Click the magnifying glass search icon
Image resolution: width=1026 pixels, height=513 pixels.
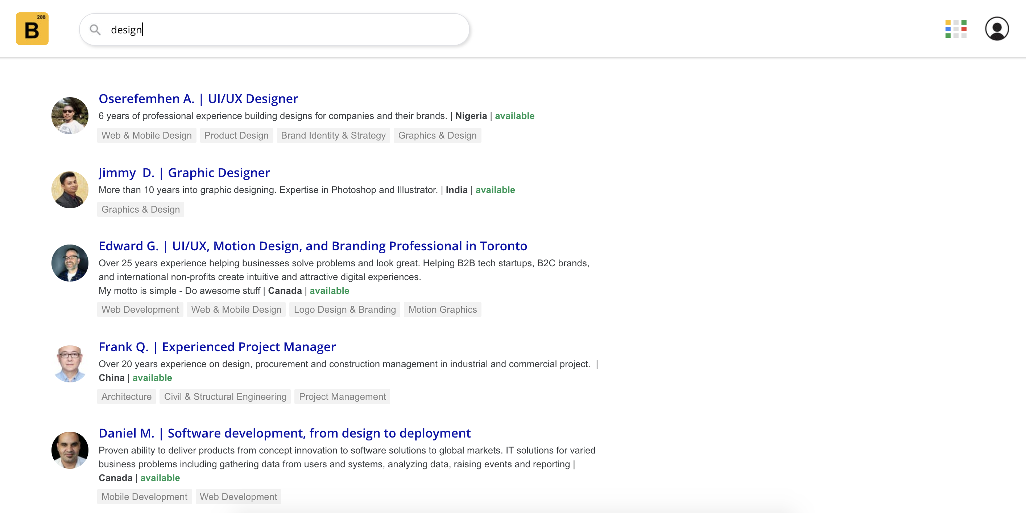[95, 29]
